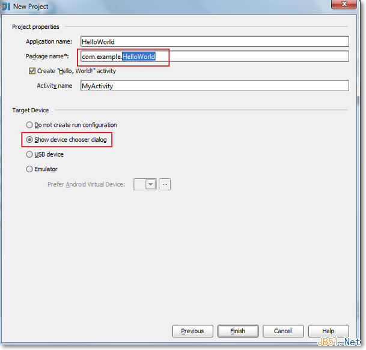Click the Previous button
The image size is (366, 350).
pyautogui.click(x=192, y=331)
